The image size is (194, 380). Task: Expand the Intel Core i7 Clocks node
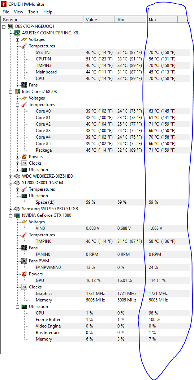17,163
